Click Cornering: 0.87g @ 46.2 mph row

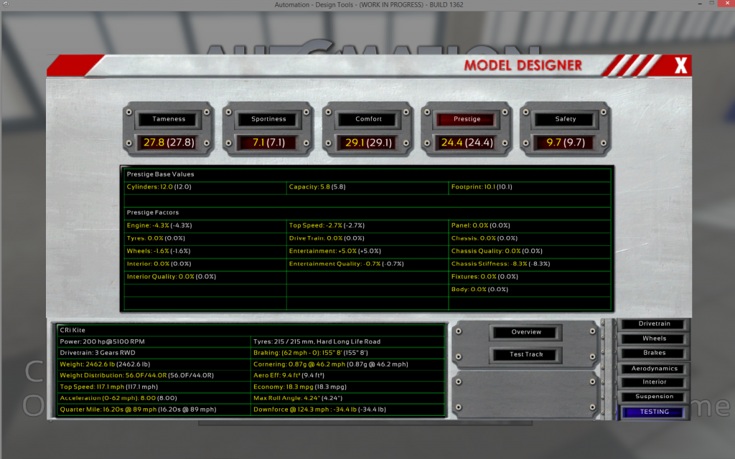(347, 364)
